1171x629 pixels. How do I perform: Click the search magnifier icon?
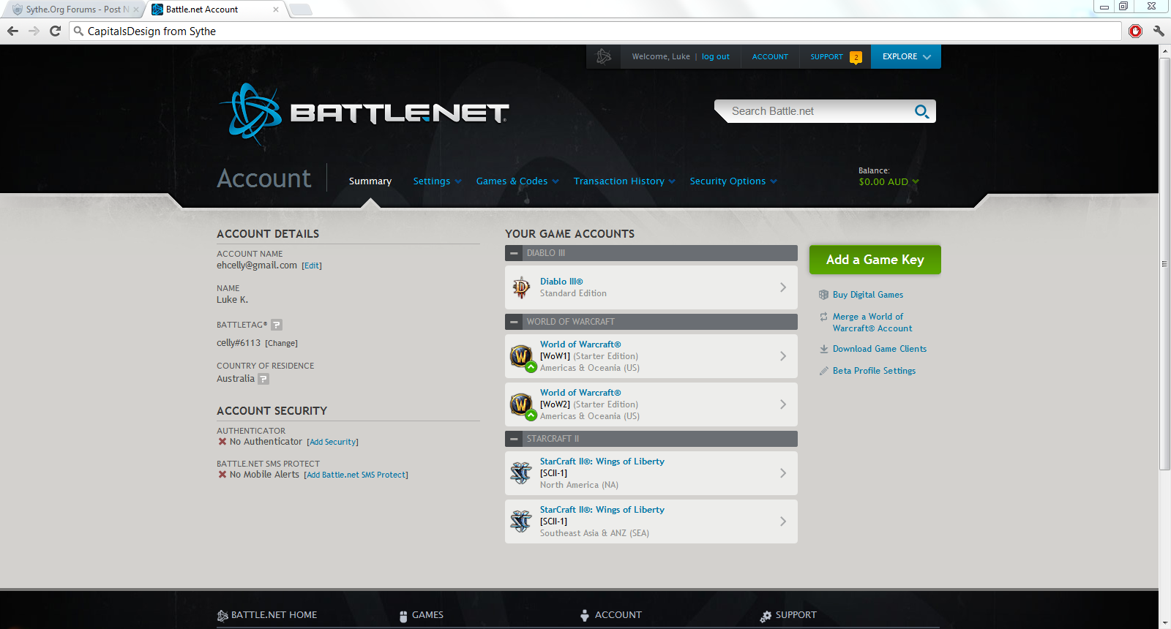(x=921, y=111)
